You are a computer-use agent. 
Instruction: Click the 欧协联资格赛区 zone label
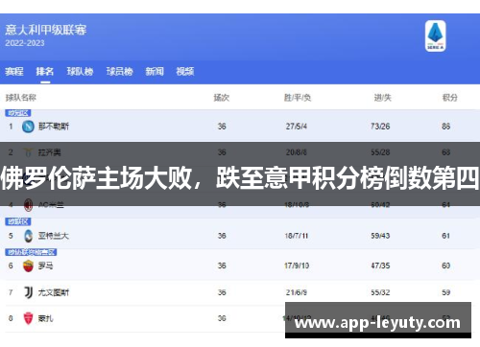pyautogui.click(x=31, y=252)
